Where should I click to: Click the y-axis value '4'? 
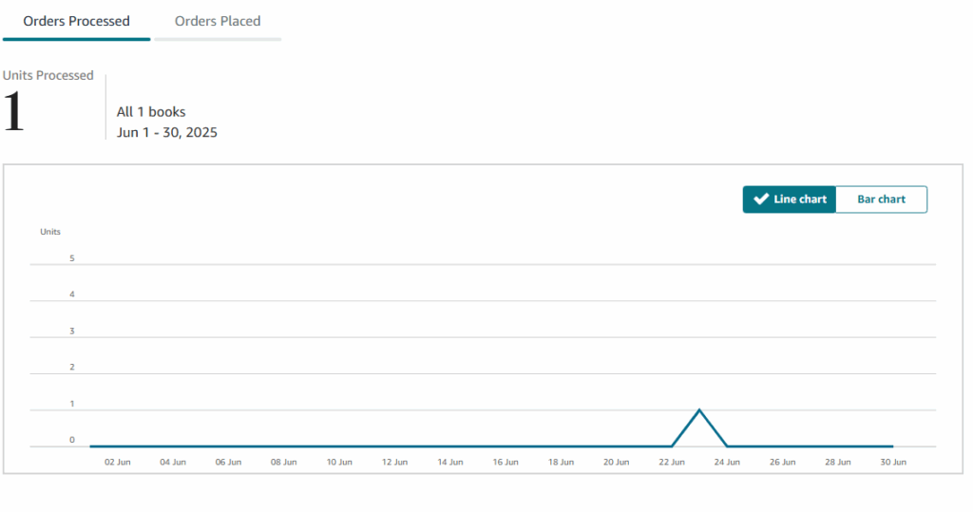(72, 294)
